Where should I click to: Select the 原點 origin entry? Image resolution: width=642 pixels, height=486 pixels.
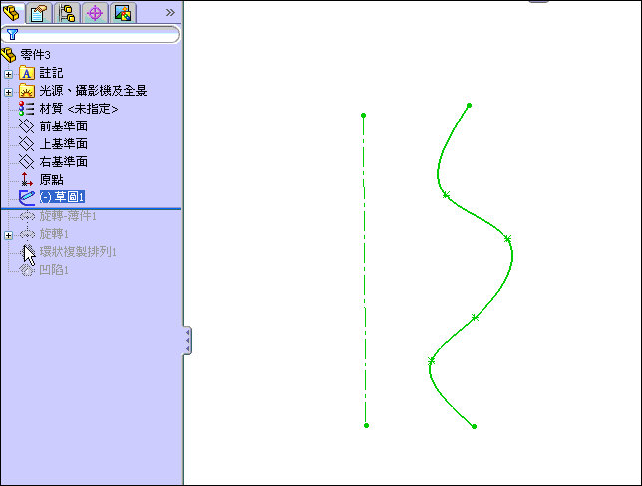pos(51,179)
